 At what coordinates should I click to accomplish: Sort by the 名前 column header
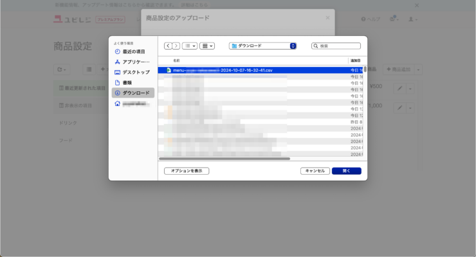(x=176, y=60)
